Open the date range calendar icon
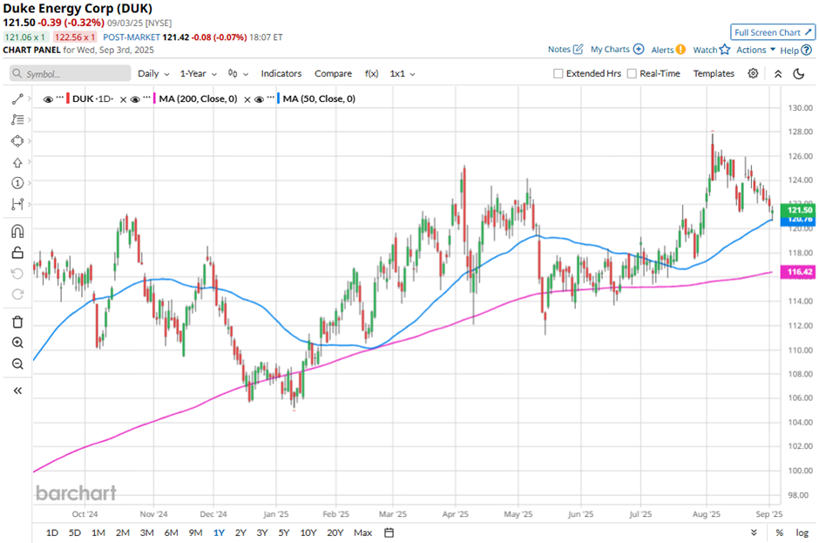819x543 pixels. click(x=389, y=533)
